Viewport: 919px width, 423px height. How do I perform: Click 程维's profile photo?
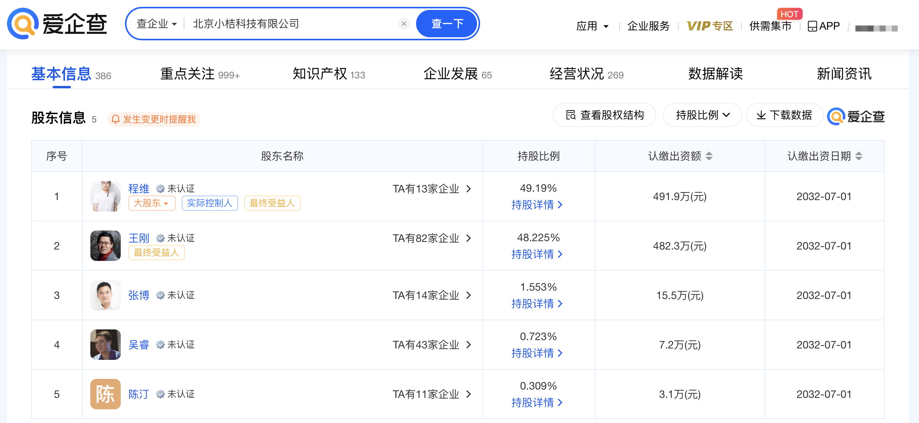tap(106, 196)
